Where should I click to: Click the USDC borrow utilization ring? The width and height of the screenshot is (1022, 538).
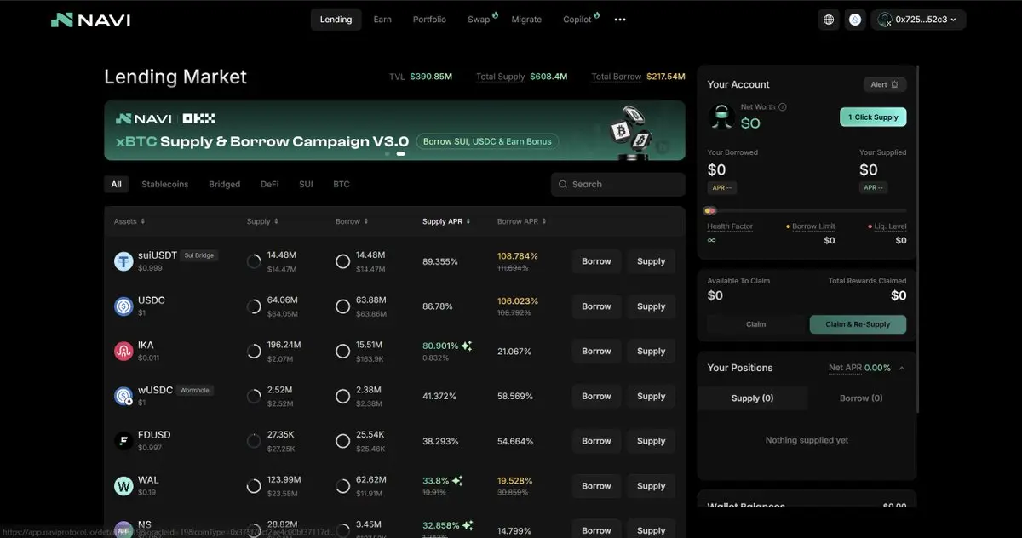coord(342,306)
